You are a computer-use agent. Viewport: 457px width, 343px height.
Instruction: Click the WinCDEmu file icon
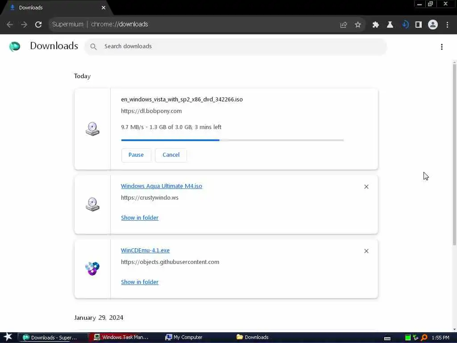92,268
